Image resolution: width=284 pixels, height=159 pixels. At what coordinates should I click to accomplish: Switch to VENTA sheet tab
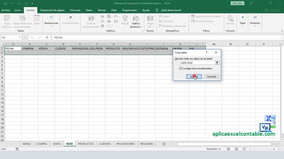[x=57, y=144]
